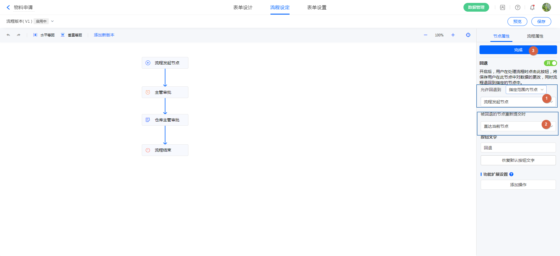Click the 按钮文字 input field
560x256 pixels.
[x=518, y=148]
